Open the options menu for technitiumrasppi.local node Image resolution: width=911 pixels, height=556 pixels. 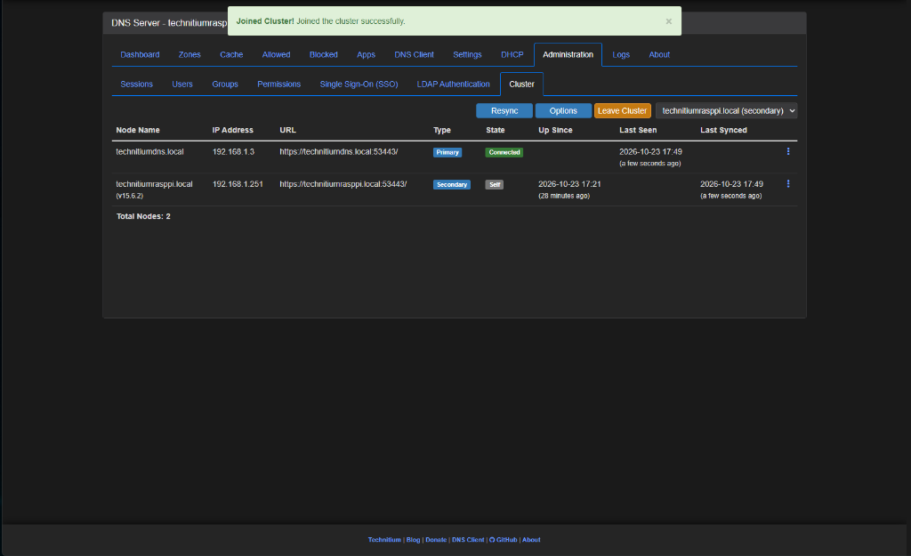[788, 183]
